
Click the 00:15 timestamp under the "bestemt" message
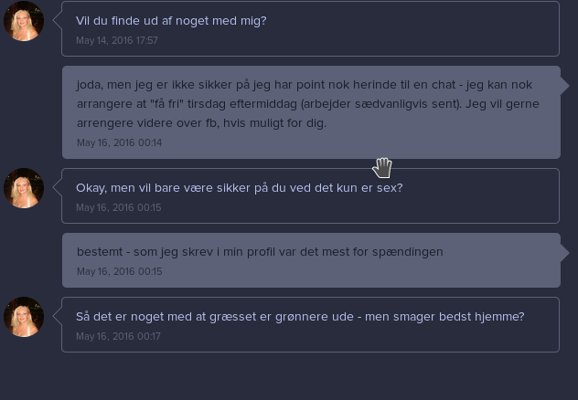click(120, 271)
